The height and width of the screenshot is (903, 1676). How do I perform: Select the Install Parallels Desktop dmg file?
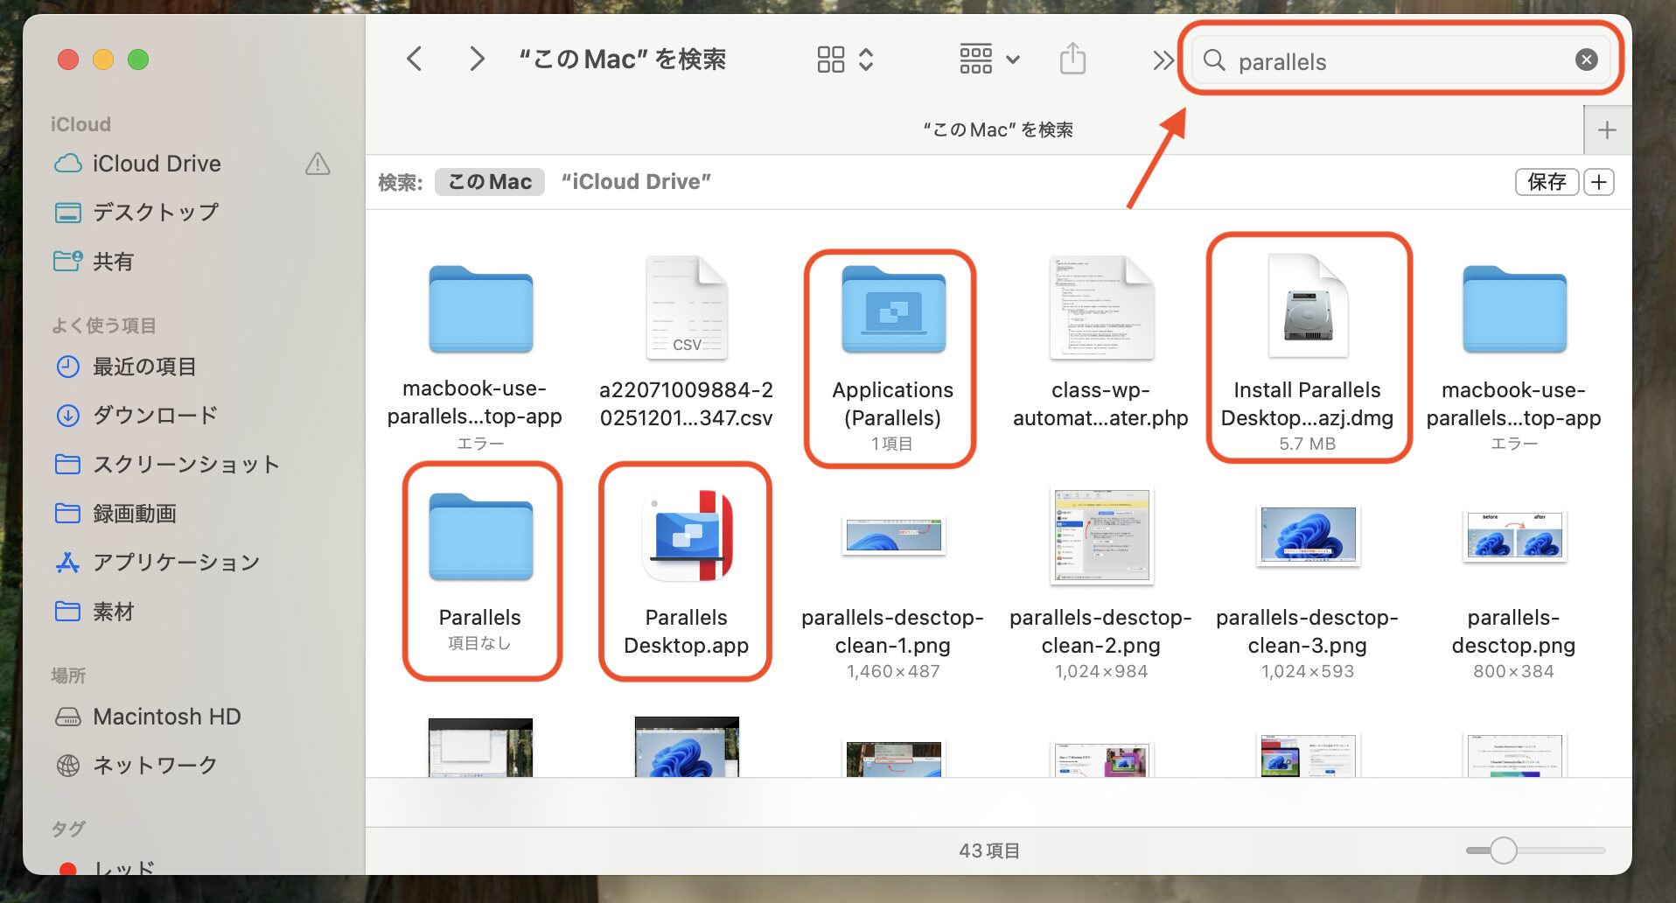pos(1307,307)
